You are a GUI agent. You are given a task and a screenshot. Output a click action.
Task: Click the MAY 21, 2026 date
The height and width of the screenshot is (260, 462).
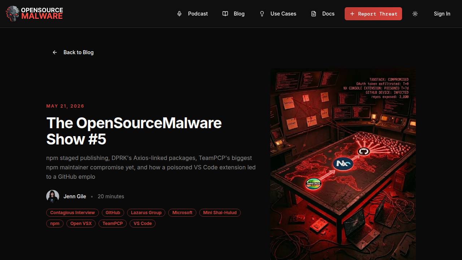point(65,106)
